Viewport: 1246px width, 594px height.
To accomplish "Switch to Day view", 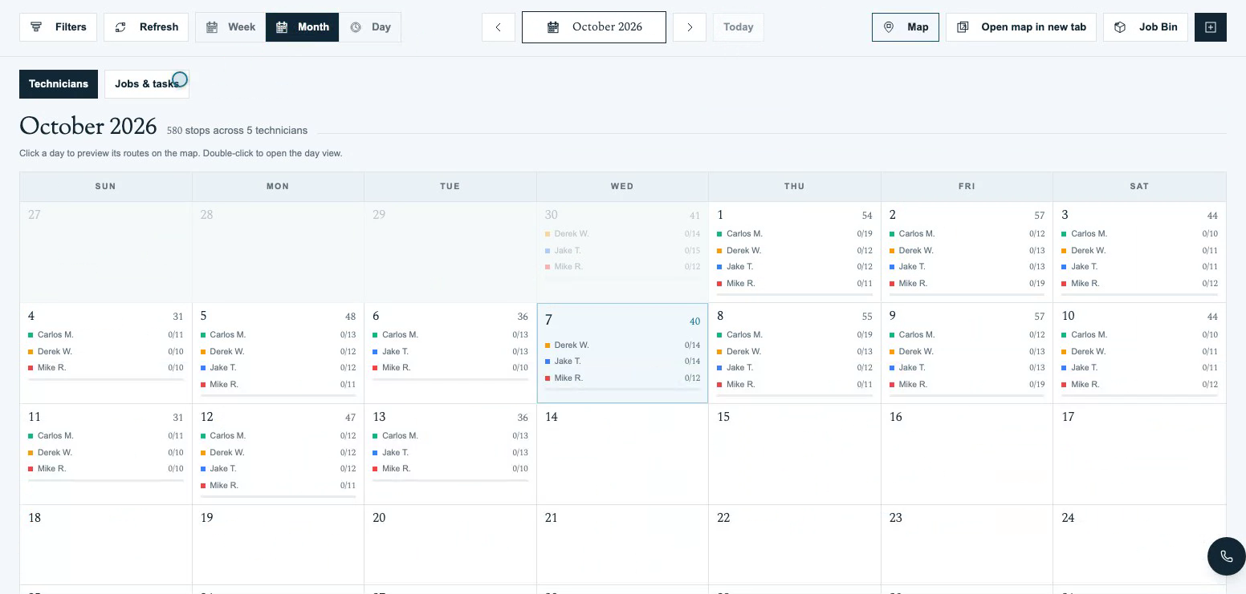I will (x=370, y=26).
